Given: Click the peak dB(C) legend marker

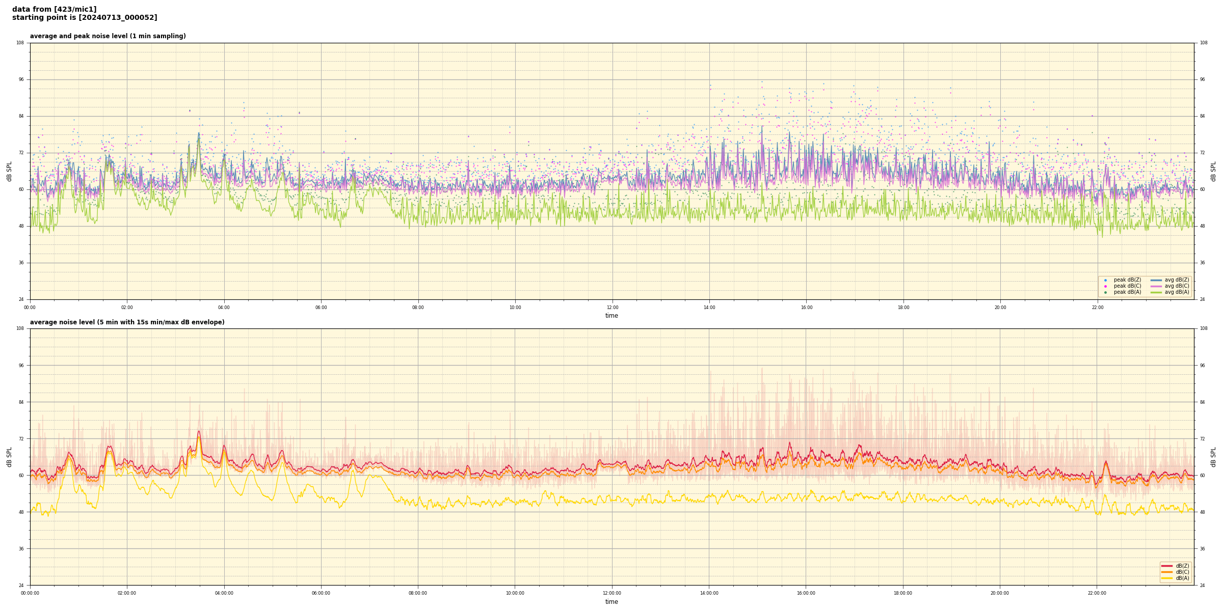Looking at the screenshot, I should click(x=1105, y=286).
